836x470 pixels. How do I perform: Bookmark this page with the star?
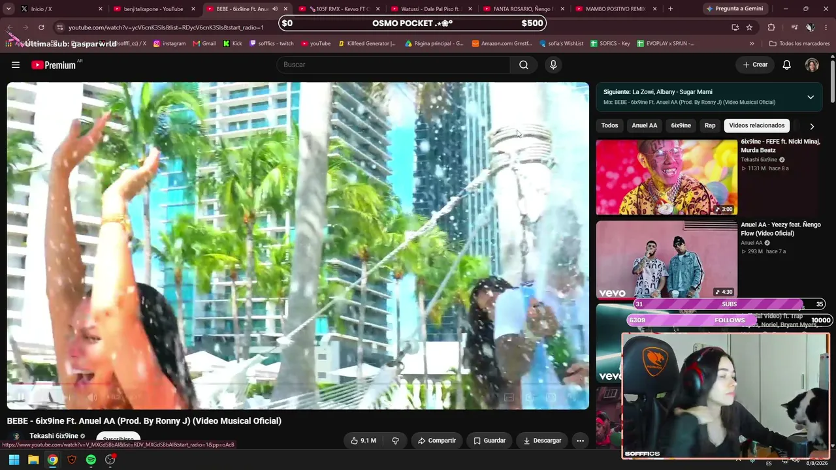(749, 27)
